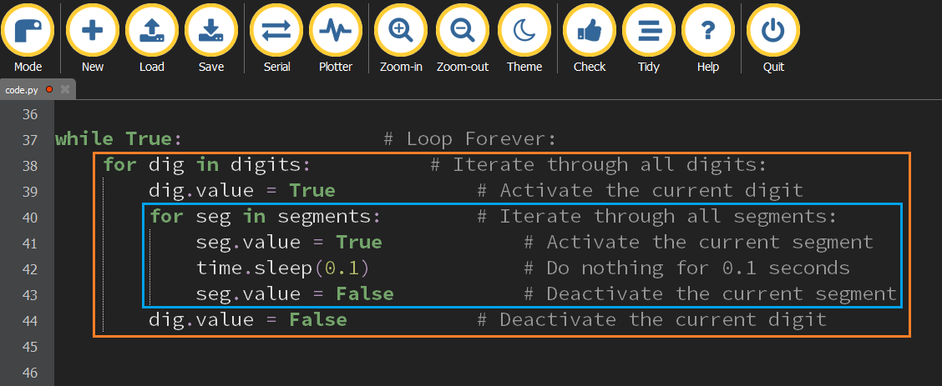The width and height of the screenshot is (942, 386).
Task: Tidy the code formatting
Action: click(649, 31)
